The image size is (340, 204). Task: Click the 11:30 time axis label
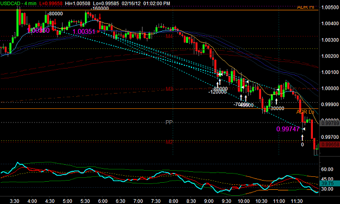(x=296, y=201)
